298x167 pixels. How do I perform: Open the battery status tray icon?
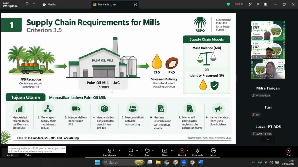[277, 162]
